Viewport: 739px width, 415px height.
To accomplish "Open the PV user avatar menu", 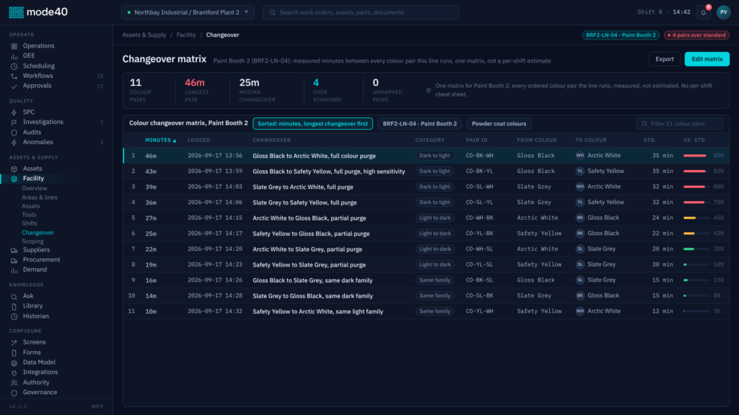I will pos(723,12).
